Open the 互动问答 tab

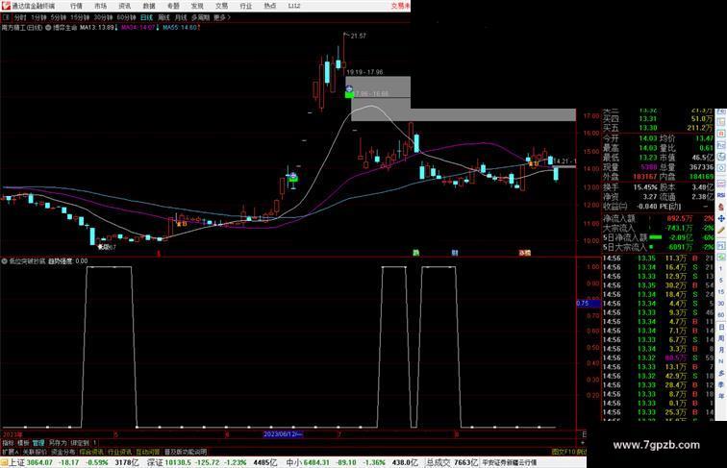point(147,452)
